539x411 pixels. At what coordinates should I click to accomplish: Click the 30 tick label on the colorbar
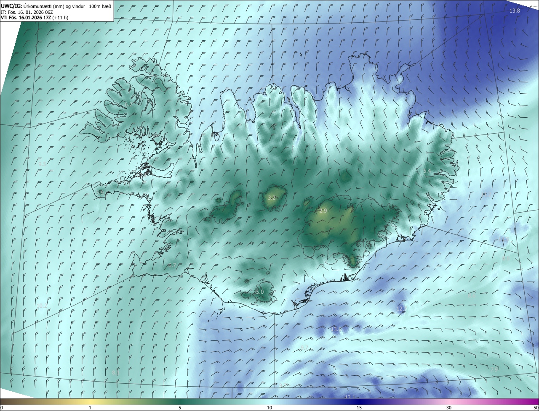449,408
